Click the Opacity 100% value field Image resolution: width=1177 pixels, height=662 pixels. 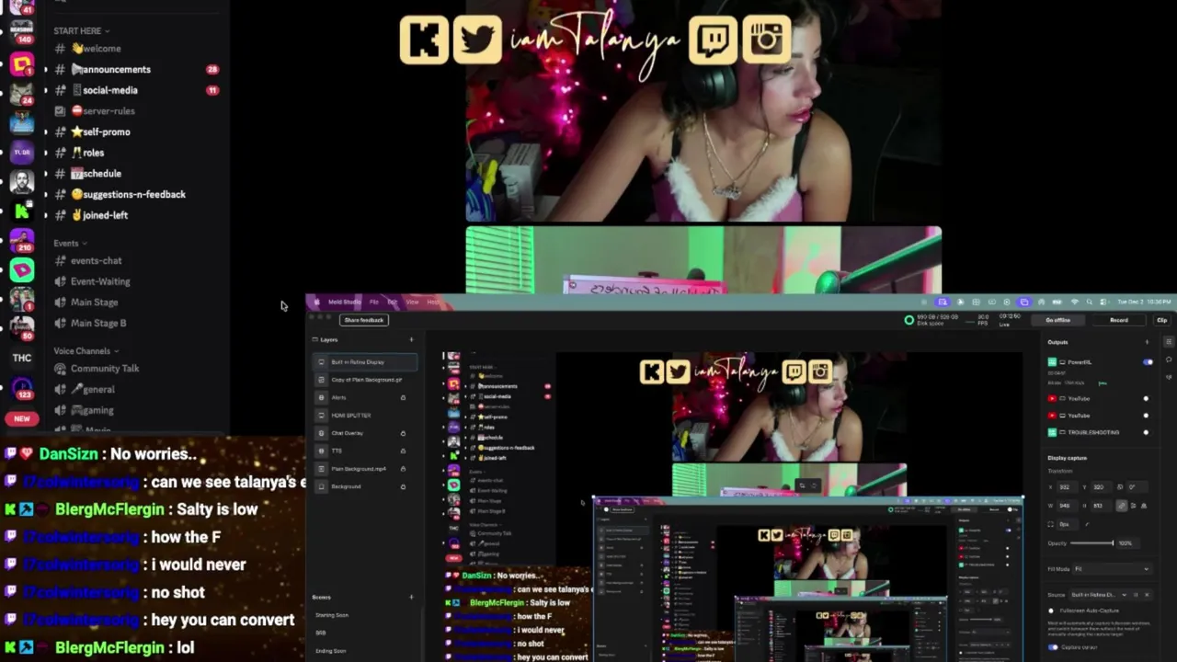(1127, 542)
